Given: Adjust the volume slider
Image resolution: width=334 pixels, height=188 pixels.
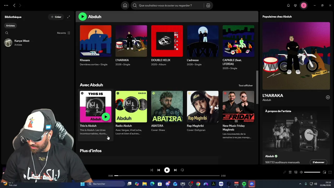Looking at the screenshot, I should (312, 172).
